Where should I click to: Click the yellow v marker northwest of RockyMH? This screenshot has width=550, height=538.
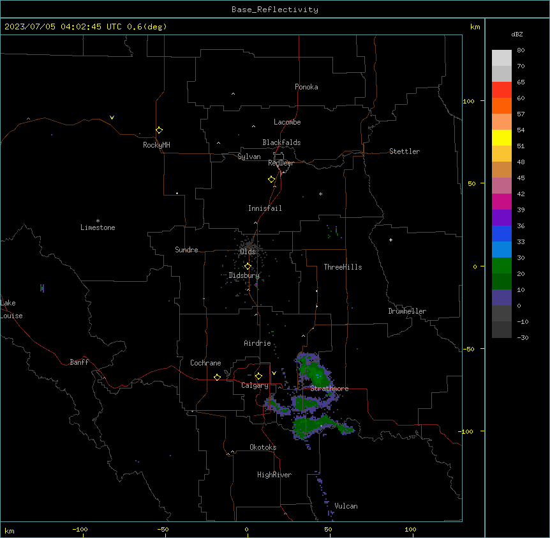(x=112, y=118)
